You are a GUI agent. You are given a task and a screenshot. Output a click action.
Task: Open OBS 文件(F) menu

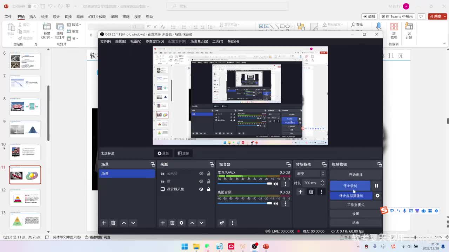[x=106, y=41]
